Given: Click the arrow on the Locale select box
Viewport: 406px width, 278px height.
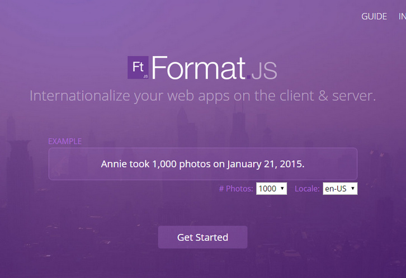Looking at the screenshot, I should pos(352,189).
